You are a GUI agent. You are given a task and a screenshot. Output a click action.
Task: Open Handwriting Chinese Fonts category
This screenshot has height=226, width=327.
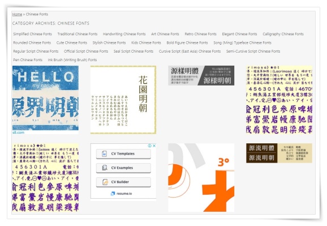124,34
